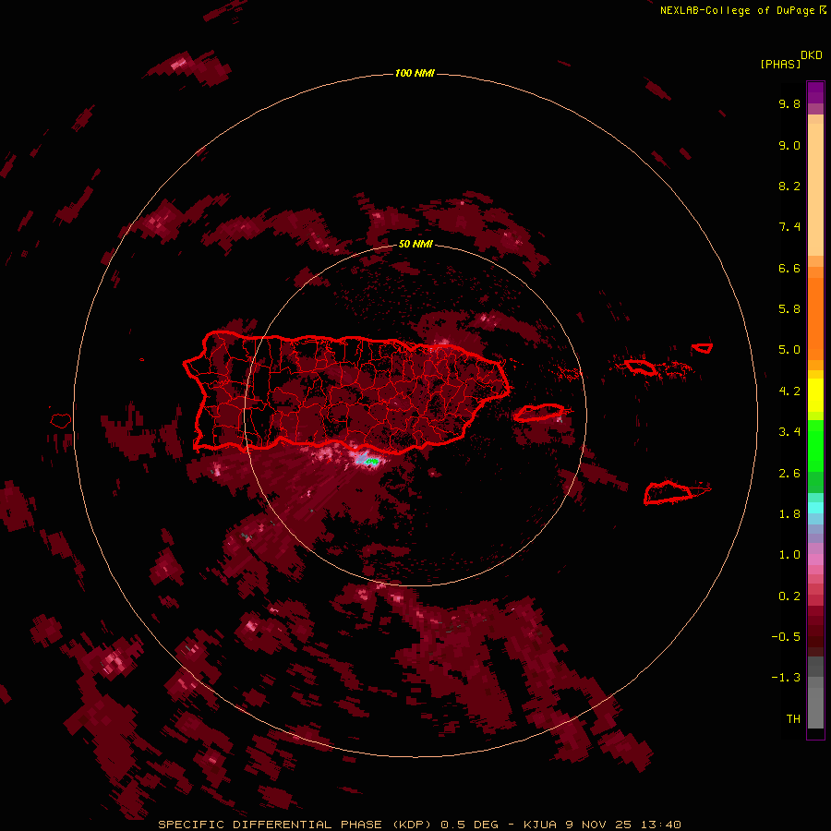
Task: Click the -1.3 value on the color scale
Action: coord(786,678)
